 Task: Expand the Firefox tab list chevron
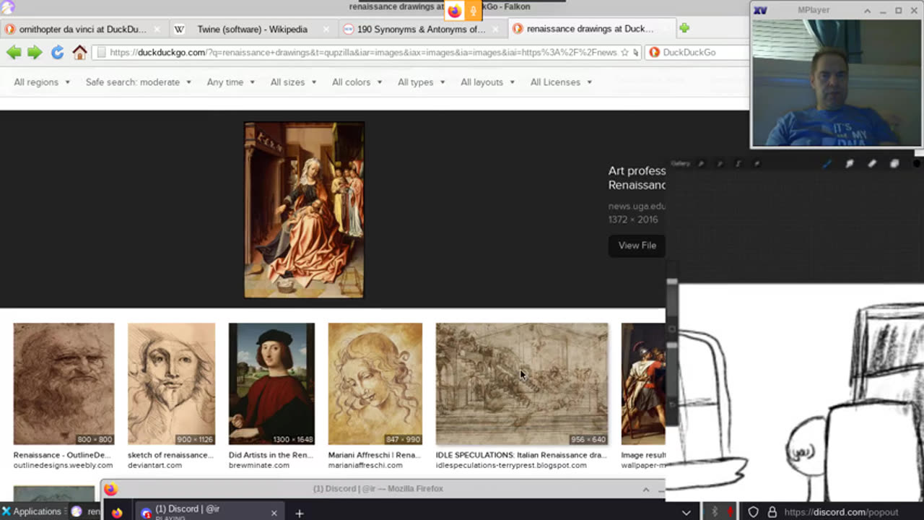point(686,513)
